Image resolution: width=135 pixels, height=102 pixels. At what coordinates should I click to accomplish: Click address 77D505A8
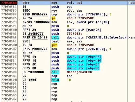(9, 37)
